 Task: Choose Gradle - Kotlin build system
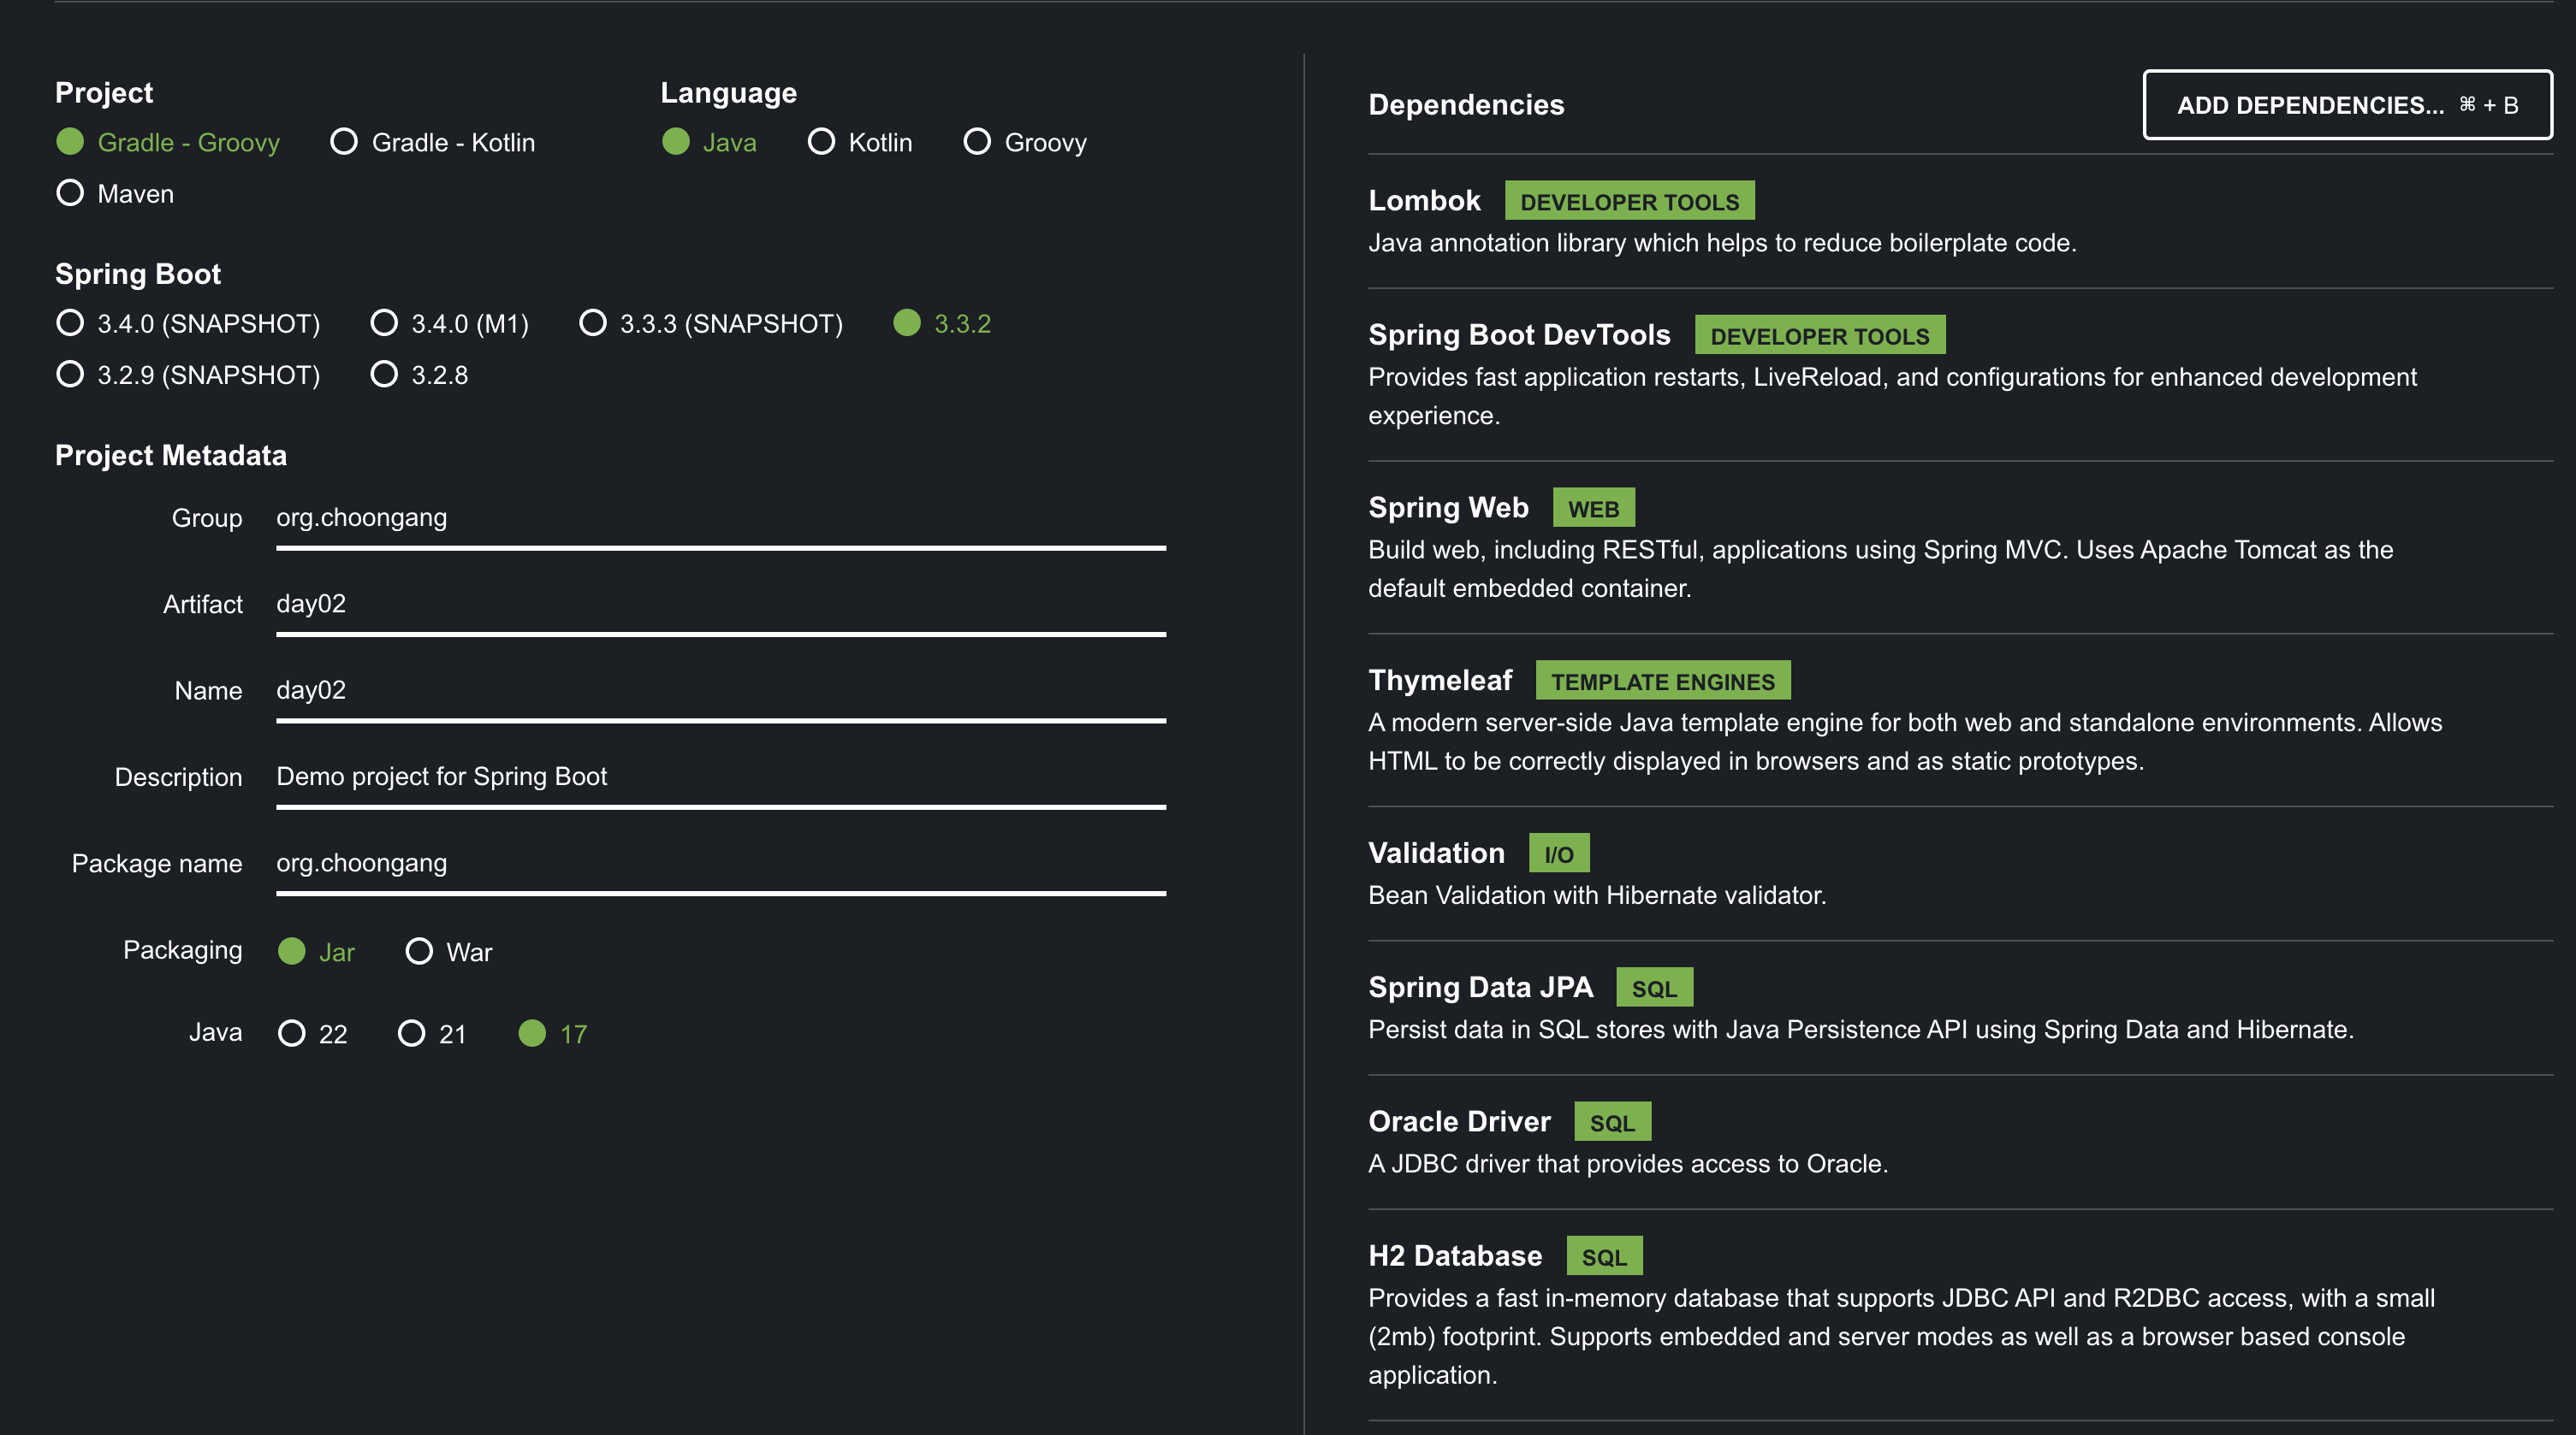(x=344, y=142)
